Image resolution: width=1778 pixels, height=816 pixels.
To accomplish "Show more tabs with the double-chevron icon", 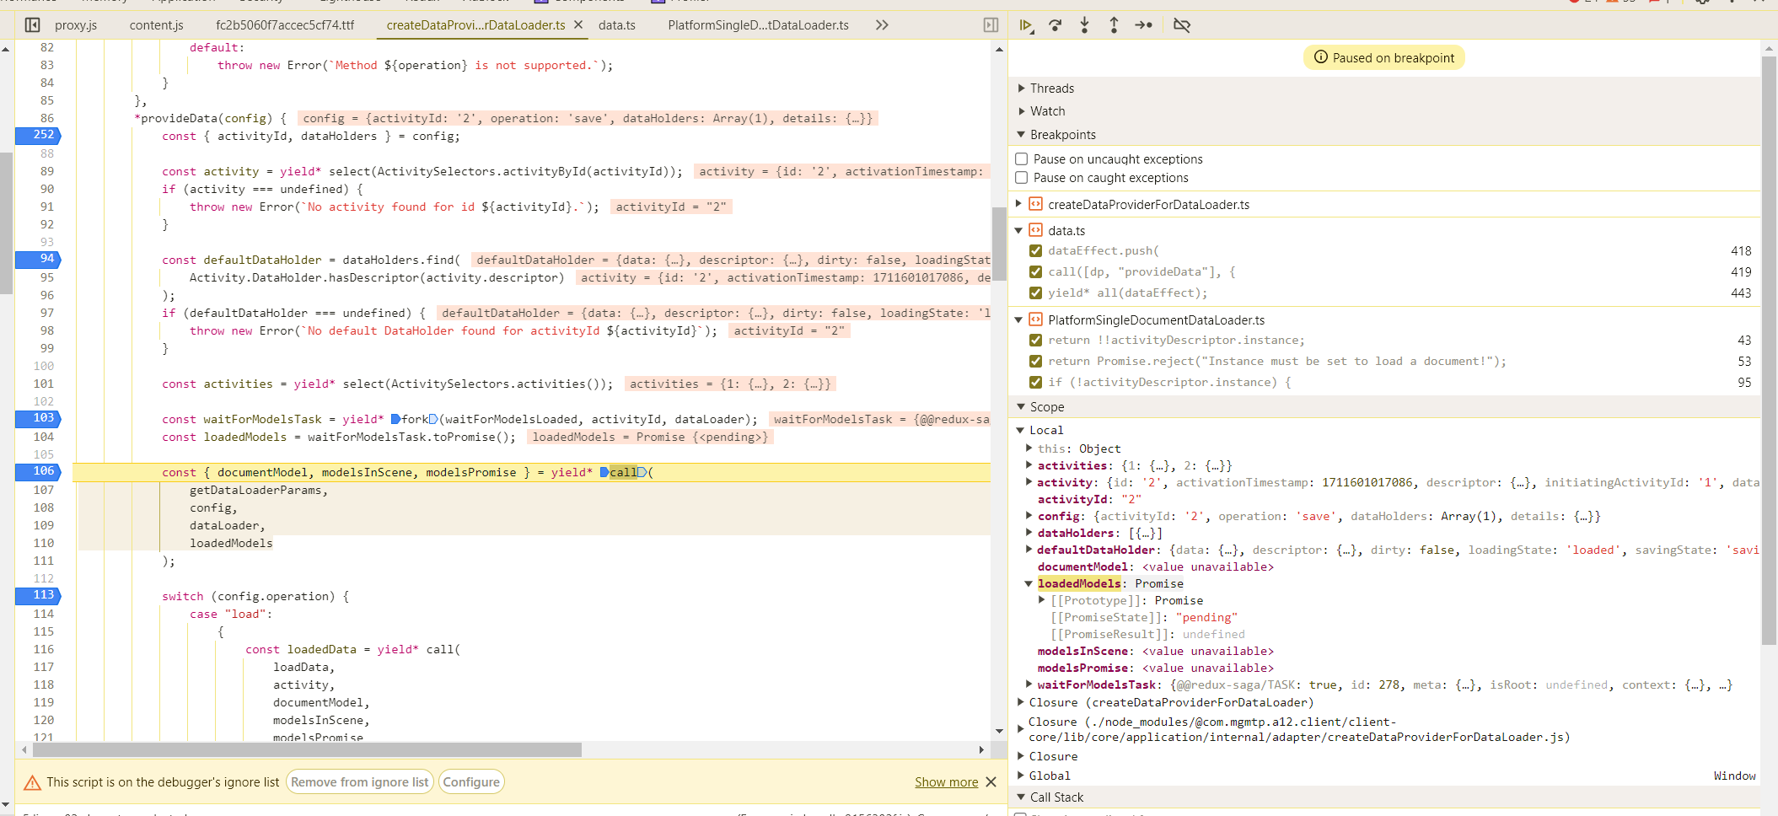I will 882,25.
